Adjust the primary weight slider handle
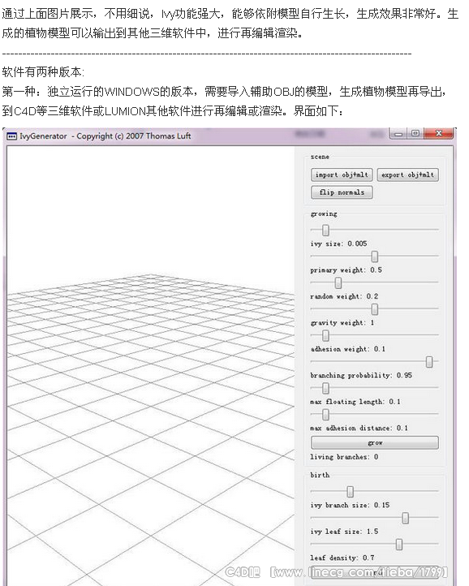This screenshot has height=586, width=469. (x=374, y=256)
